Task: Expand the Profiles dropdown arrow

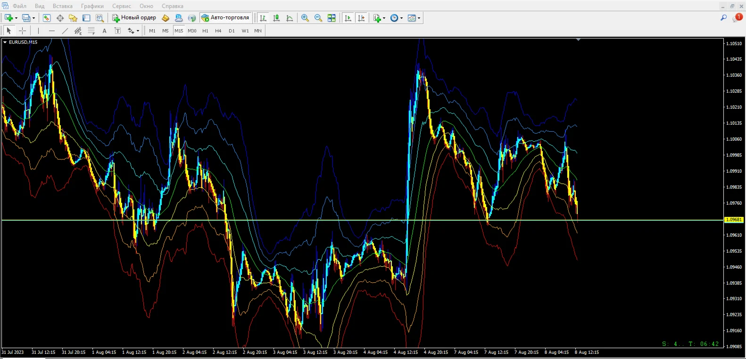Action: (33, 18)
